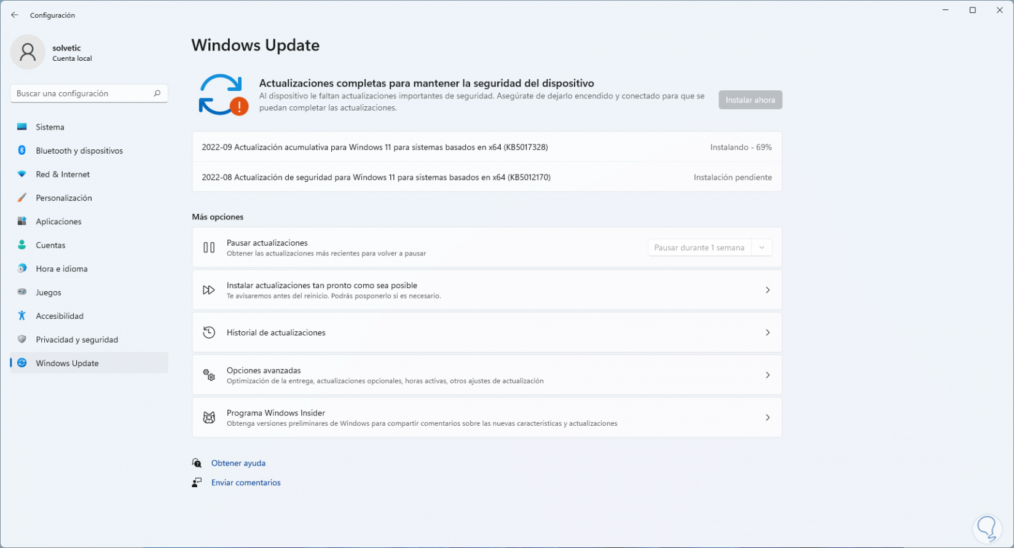Click the Enviar comentarios link
The width and height of the screenshot is (1014, 548).
point(246,483)
